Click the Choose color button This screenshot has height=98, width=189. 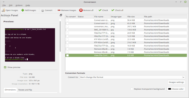click(x=176, y=89)
